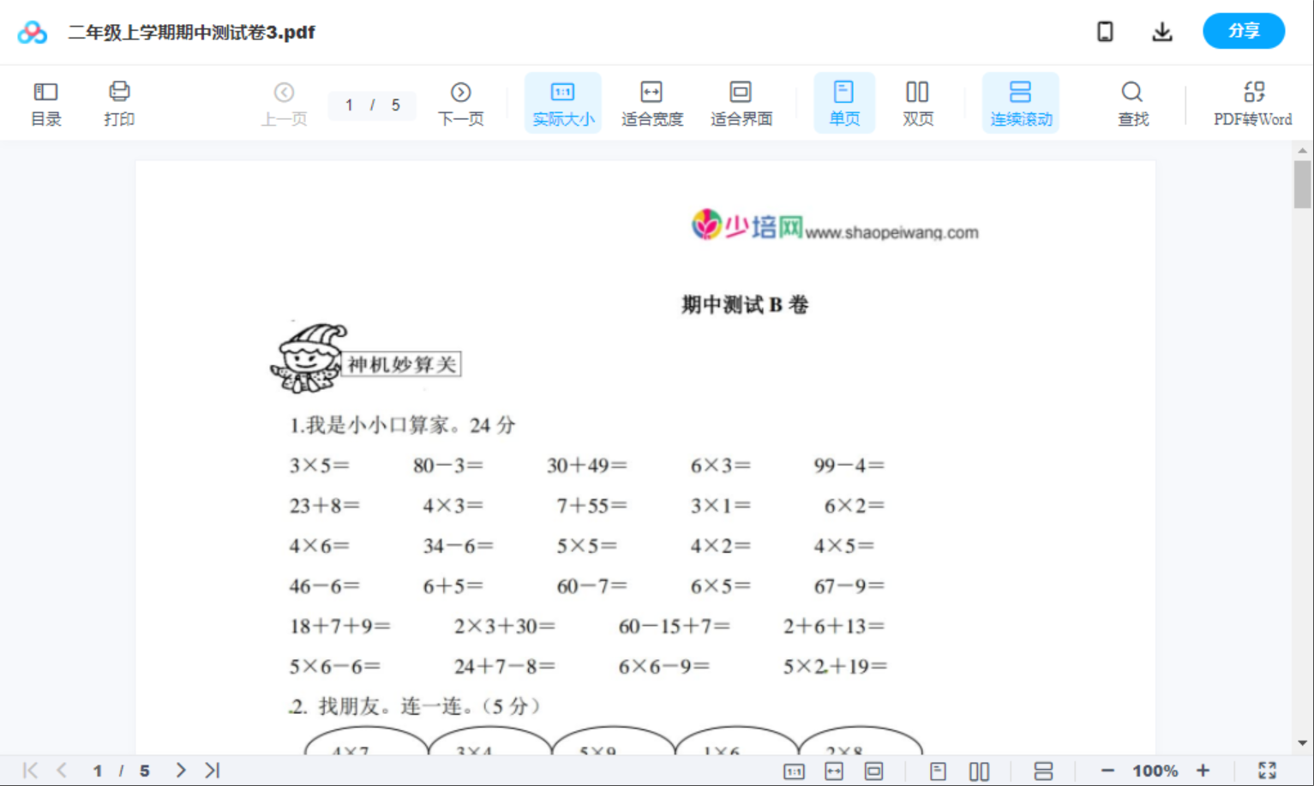This screenshot has height=786, width=1314.
Task: Toggle 双页 two-page layout
Action: (917, 102)
